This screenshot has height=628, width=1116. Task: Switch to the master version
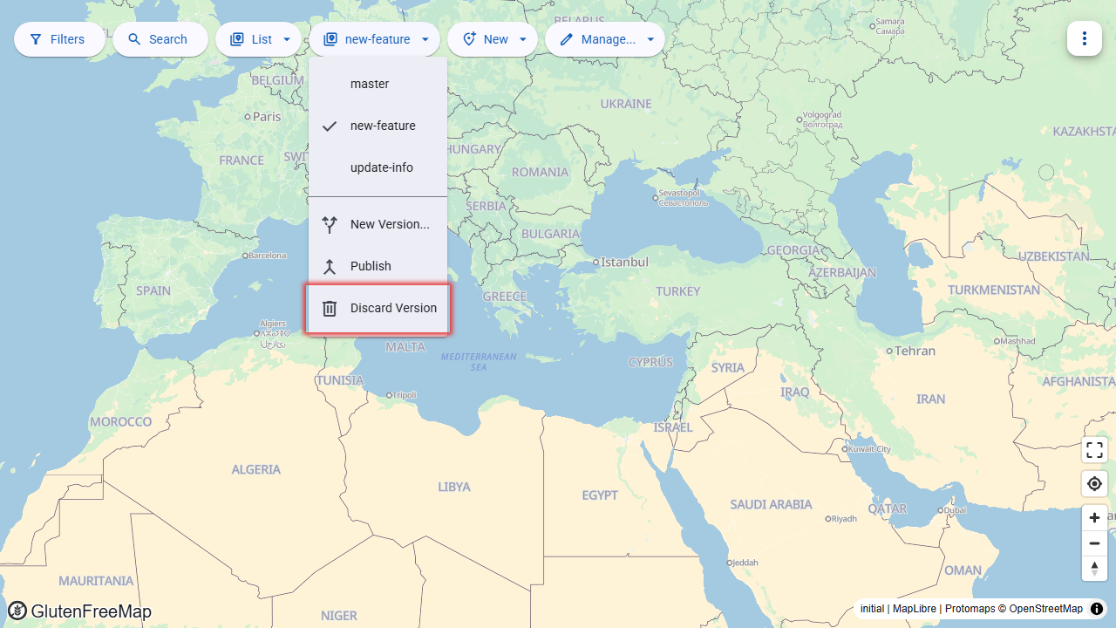(378, 84)
